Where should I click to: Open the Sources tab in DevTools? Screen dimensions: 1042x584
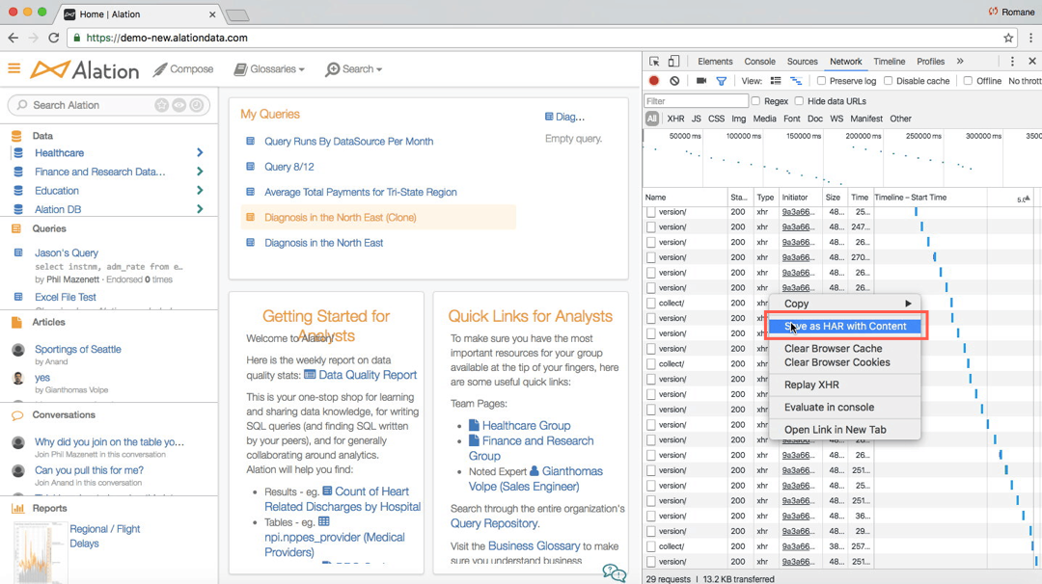(802, 61)
